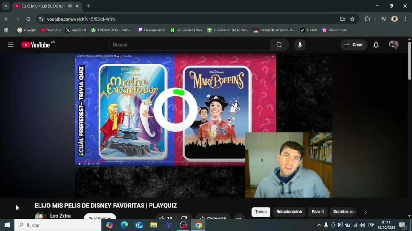Show more filter chips with right arrow

click(365, 212)
